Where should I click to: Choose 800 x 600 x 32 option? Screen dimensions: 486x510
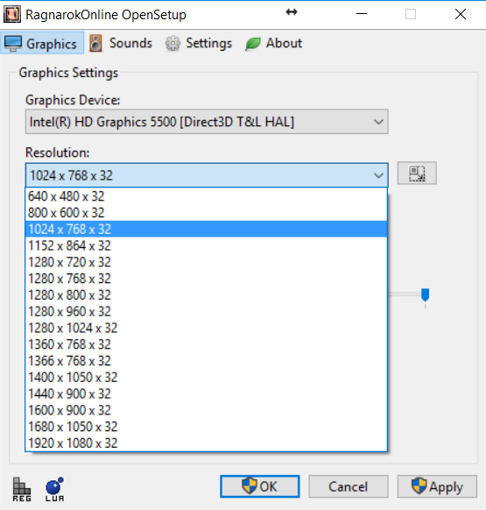(x=207, y=213)
